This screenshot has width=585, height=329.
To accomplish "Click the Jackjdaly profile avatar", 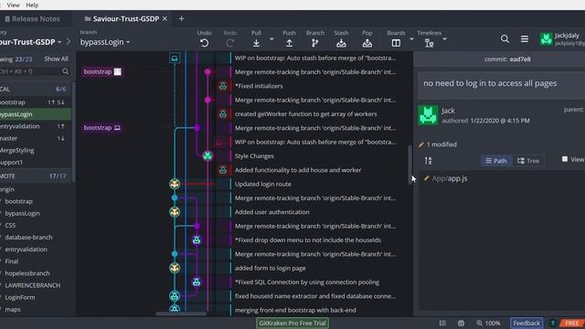I will (547, 38).
